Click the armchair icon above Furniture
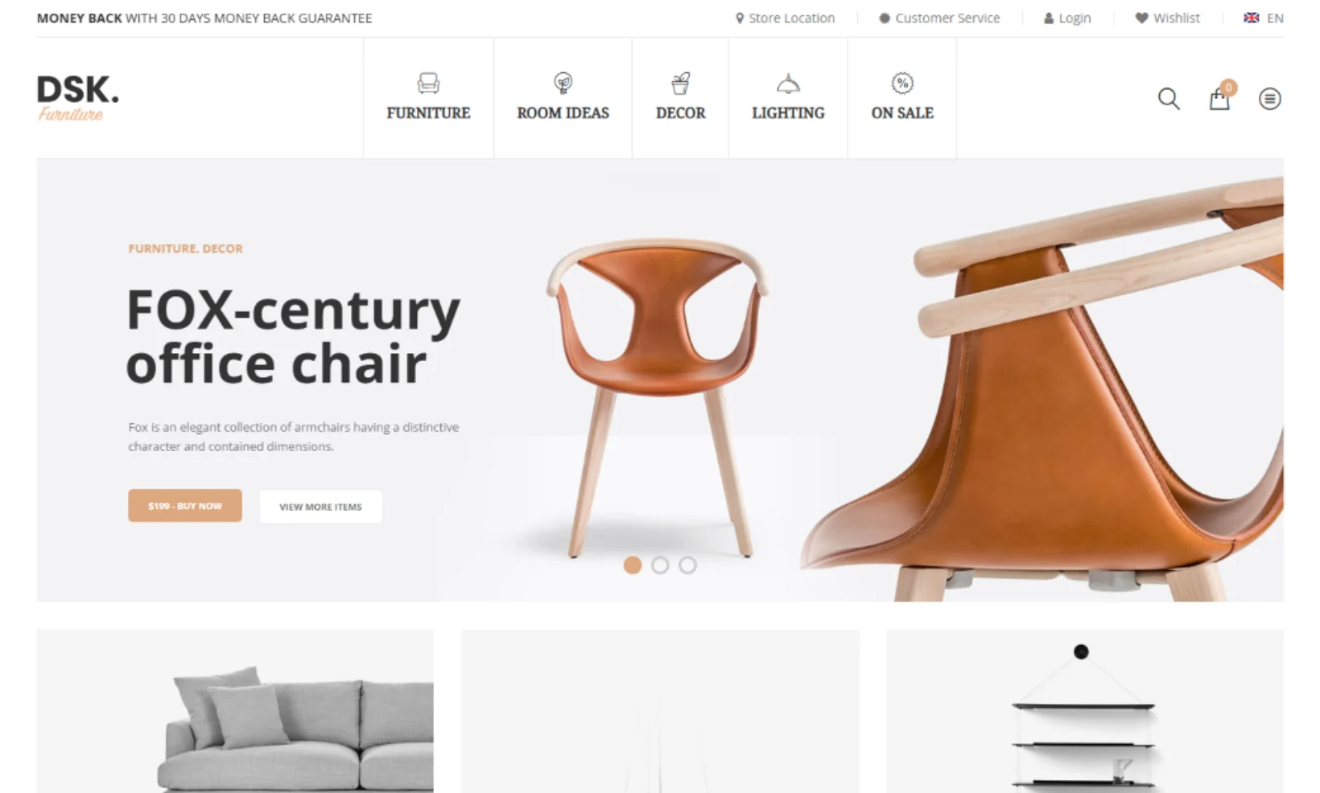Viewport: 1320px width, 793px height. [428, 83]
